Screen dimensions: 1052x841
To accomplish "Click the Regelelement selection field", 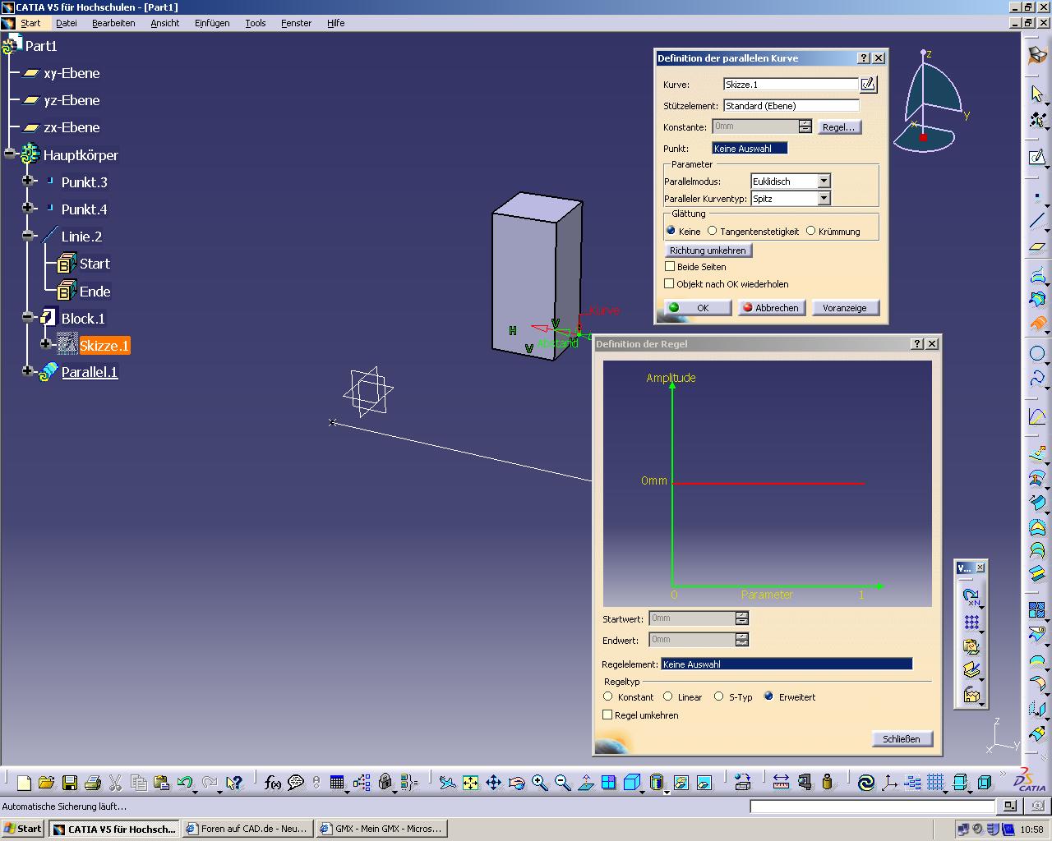I will pyautogui.click(x=787, y=664).
